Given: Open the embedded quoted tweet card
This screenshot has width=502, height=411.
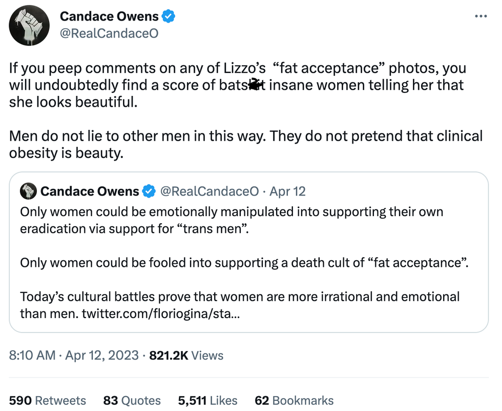Looking at the screenshot, I should tap(251, 251).
